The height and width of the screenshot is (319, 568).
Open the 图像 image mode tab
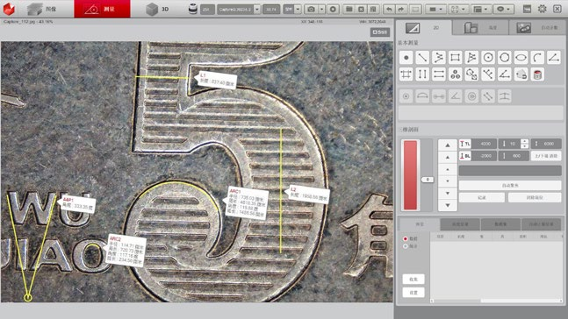43,9
